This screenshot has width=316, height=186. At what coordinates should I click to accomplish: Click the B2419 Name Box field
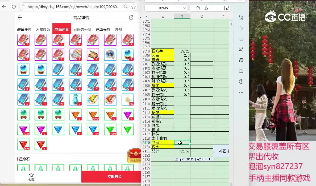pos(163,8)
